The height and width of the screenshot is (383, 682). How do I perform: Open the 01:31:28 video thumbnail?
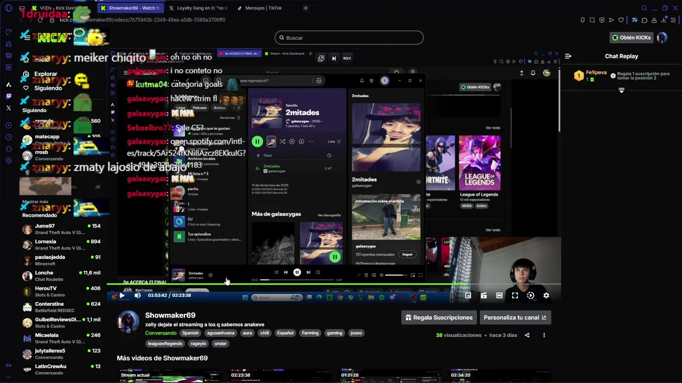[x=390, y=376]
